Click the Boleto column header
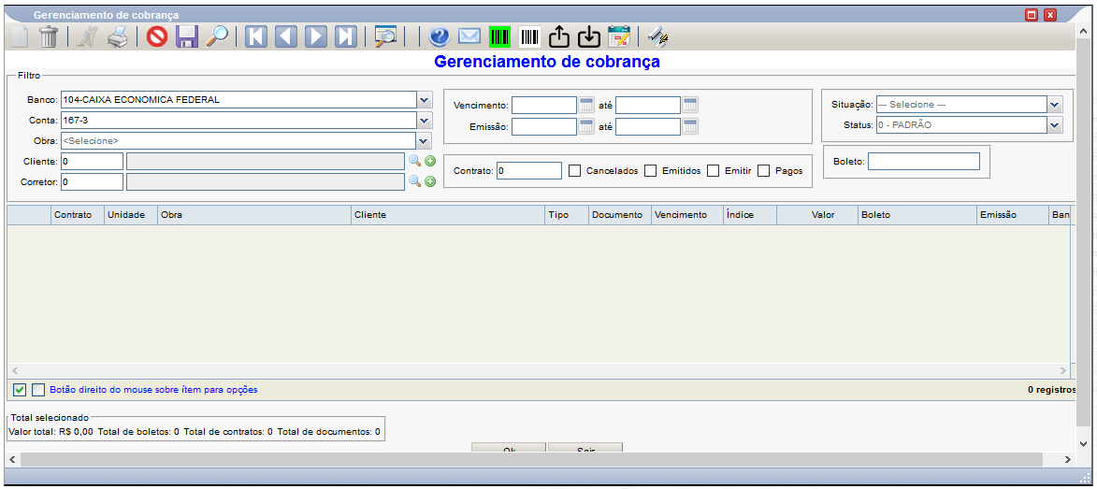This screenshot has height=489, width=1097. 917,215
